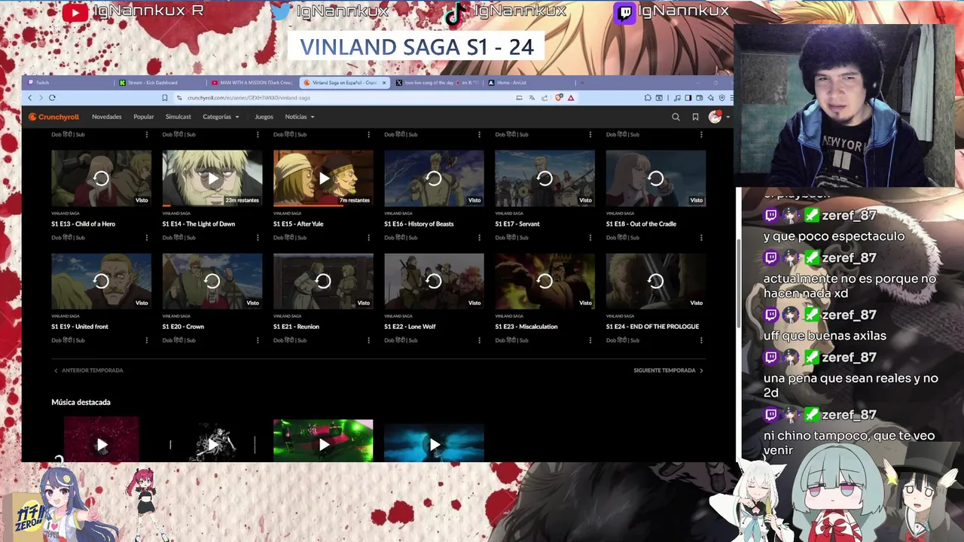Open Simulcast menu item
Viewport: 964px width, 542px height.
point(178,117)
